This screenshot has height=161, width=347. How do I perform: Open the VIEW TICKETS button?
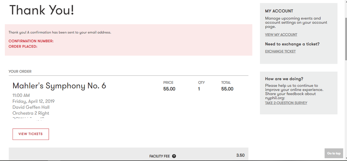click(31, 134)
